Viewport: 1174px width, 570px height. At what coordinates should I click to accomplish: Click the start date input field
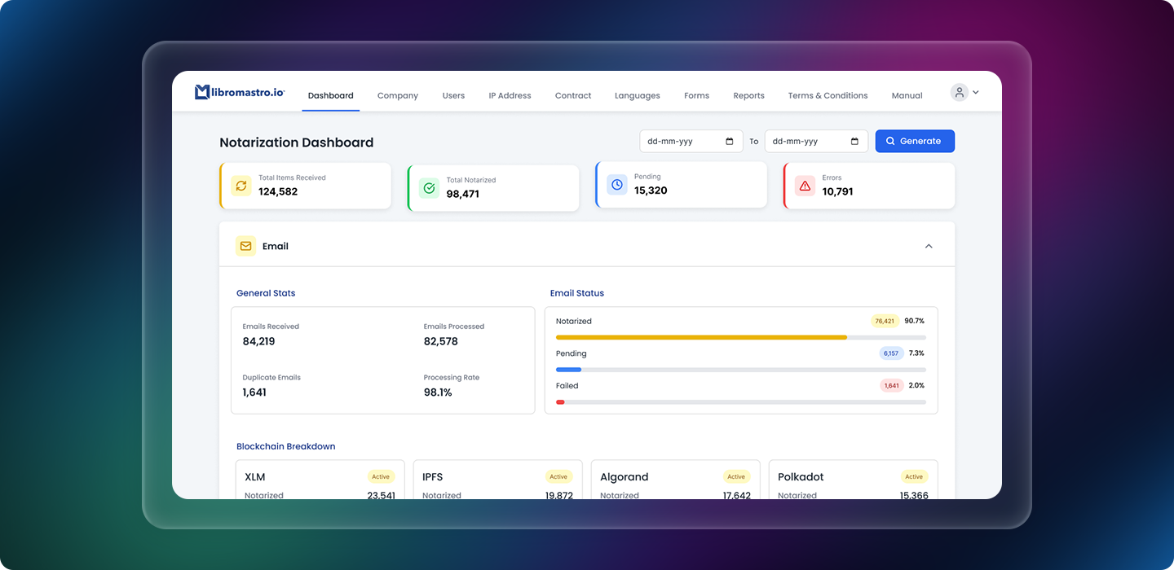[681, 142]
